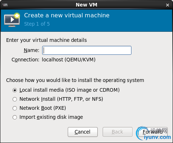Focus the Name text field
The image size is (173, 143).
[x=87, y=50]
